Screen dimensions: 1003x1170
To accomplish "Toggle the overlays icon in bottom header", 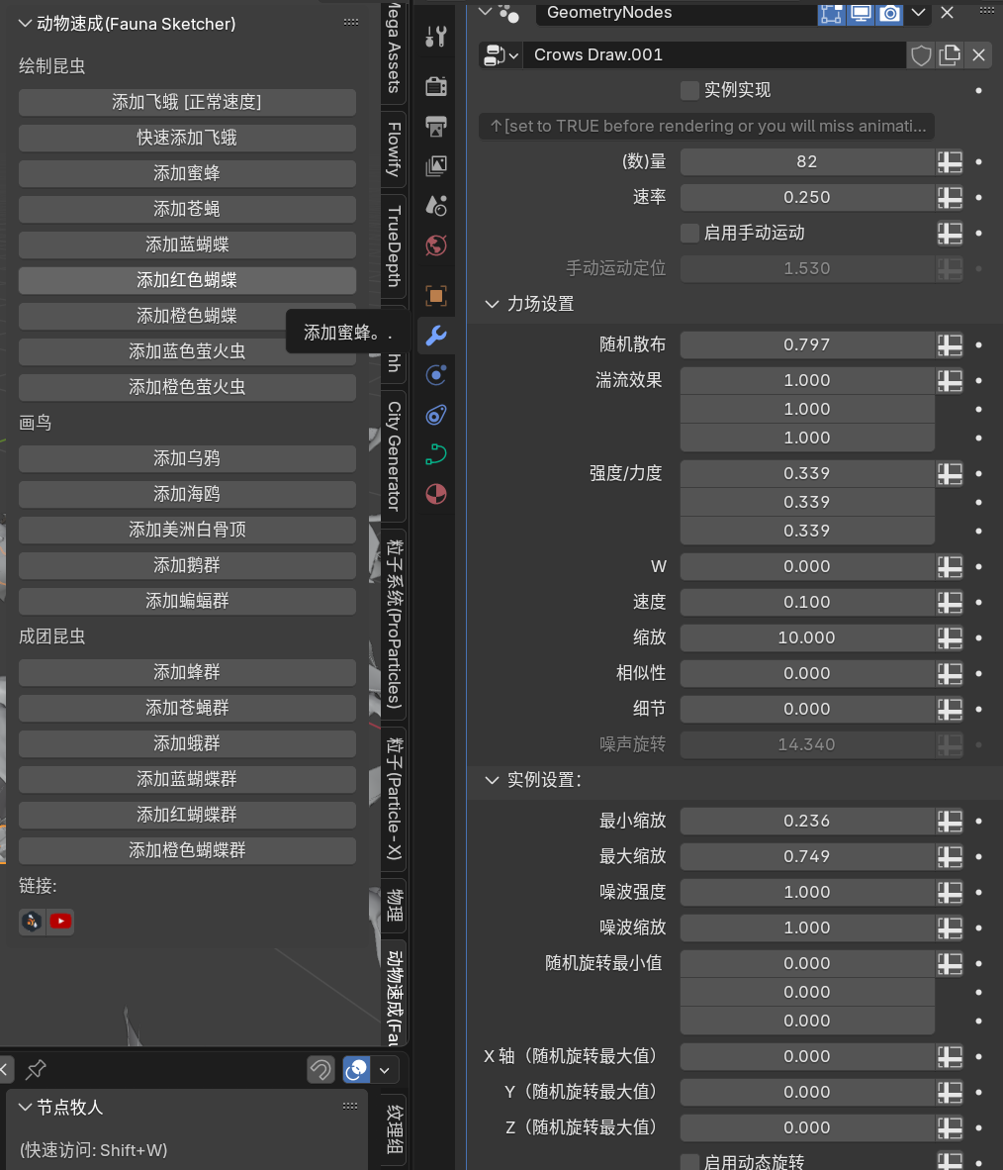I will (x=356, y=1070).
